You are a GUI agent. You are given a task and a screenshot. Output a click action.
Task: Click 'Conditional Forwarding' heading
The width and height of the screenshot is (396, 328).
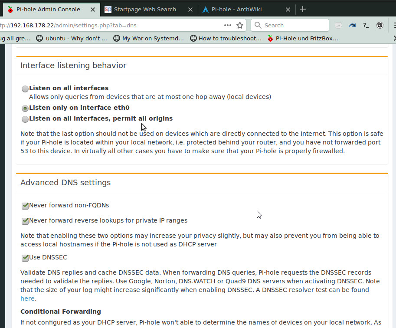(61, 312)
